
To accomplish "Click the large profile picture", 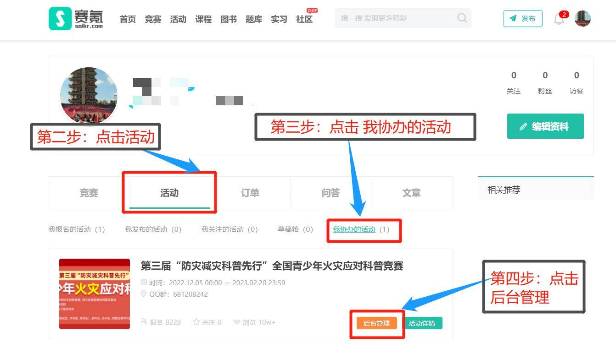I will [x=89, y=95].
